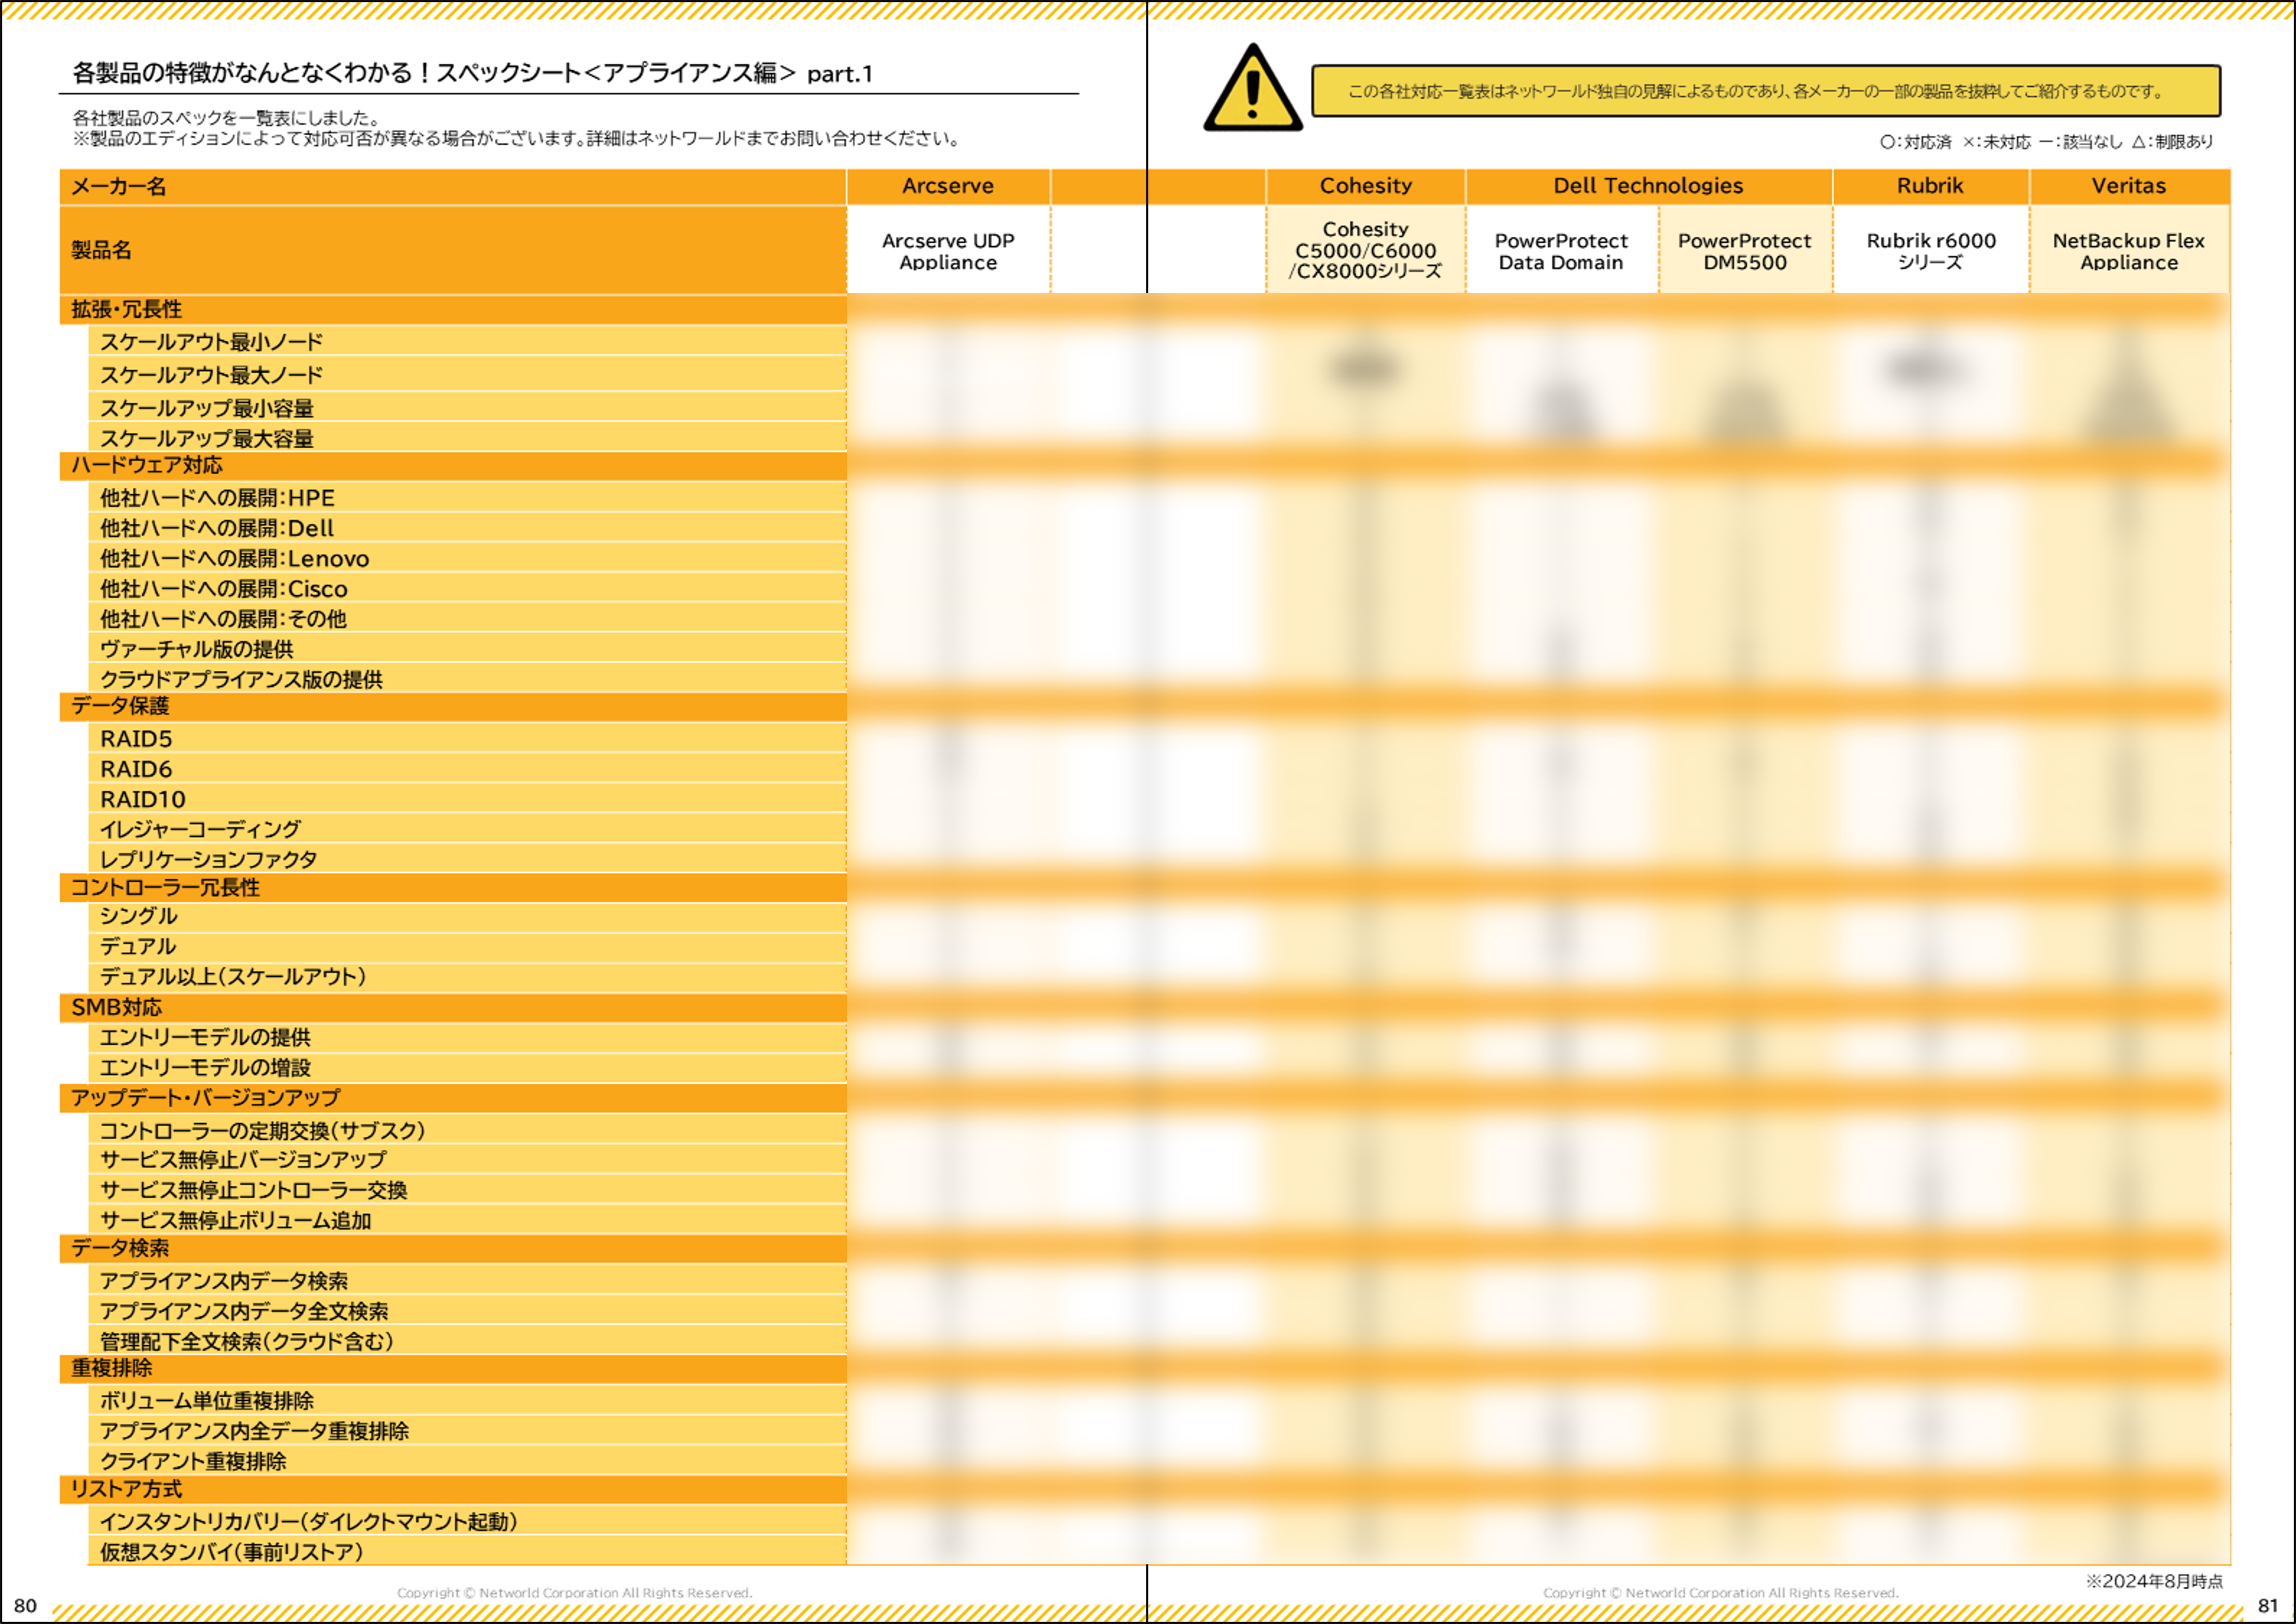
Task: Click the アプライアンス内全データ重複排除 row label
Action: click(x=467, y=1430)
